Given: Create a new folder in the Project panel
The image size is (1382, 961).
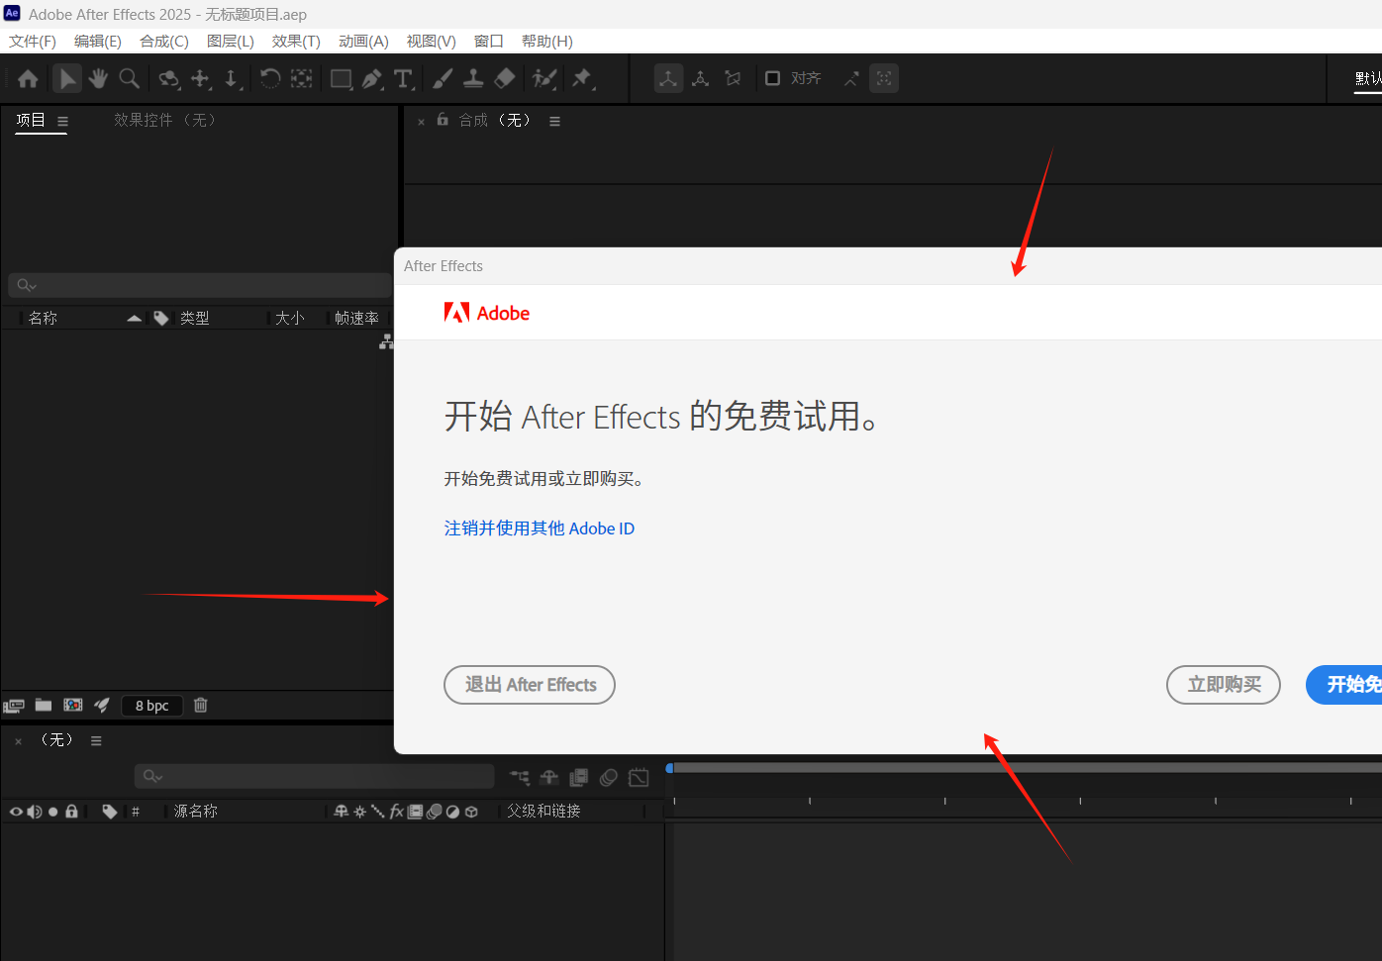Looking at the screenshot, I should coord(43,705).
